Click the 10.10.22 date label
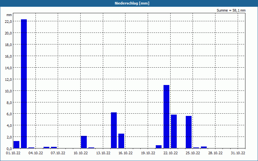Viewport: 258px width, 161px height. tap(81, 153)
